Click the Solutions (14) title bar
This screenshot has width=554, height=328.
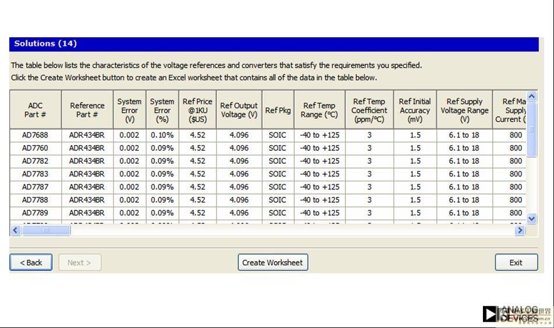pos(274,44)
